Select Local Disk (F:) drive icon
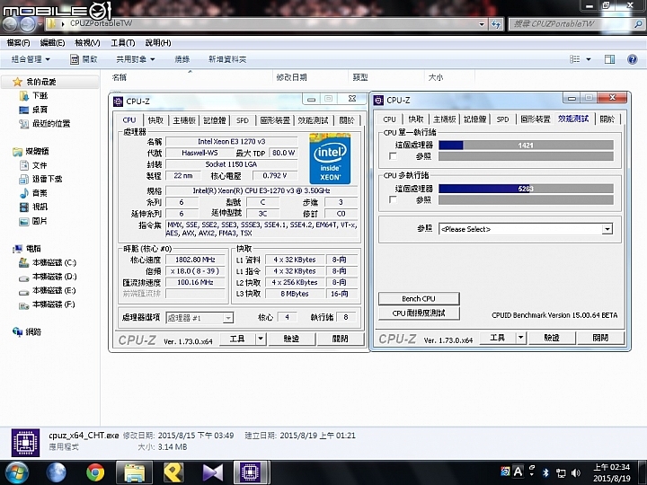Image resolution: width=647 pixels, height=485 pixels. [24, 305]
